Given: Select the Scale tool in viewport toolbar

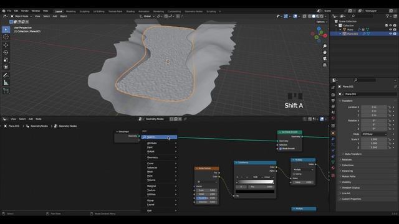Looking at the screenshot, I should (x=6, y=60).
